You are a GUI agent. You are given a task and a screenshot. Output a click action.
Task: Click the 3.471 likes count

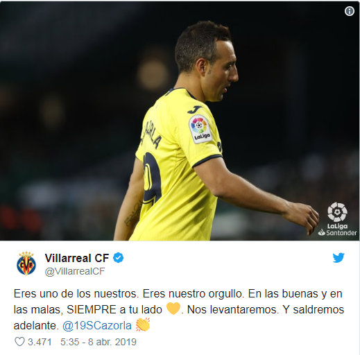coord(40,342)
